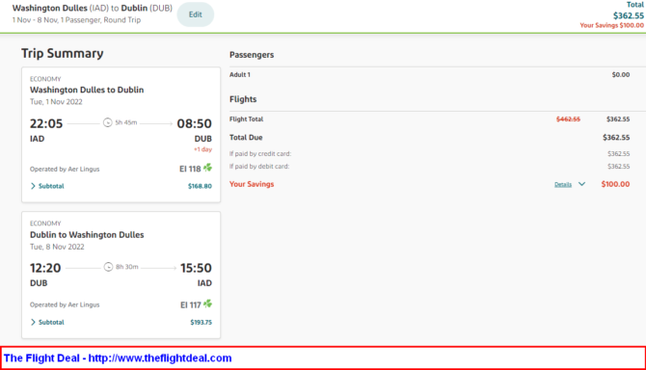Click the '+1 day' arrival note
Image resolution: width=646 pixels, height=370 pixels.
click(x=202, y=149)
